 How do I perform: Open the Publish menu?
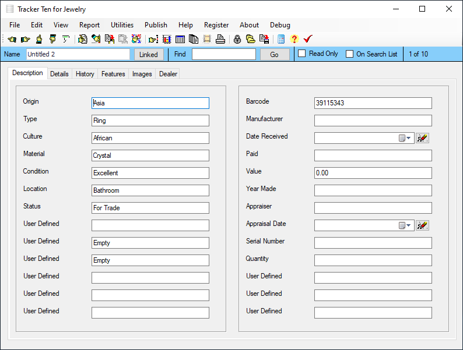coord(156,25)
